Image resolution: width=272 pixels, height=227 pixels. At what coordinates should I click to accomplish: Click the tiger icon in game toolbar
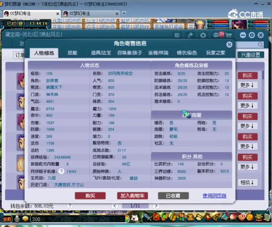click(190, 217)
